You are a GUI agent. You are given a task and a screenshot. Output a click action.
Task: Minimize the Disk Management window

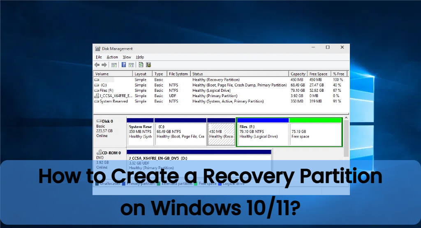(313, 47)
